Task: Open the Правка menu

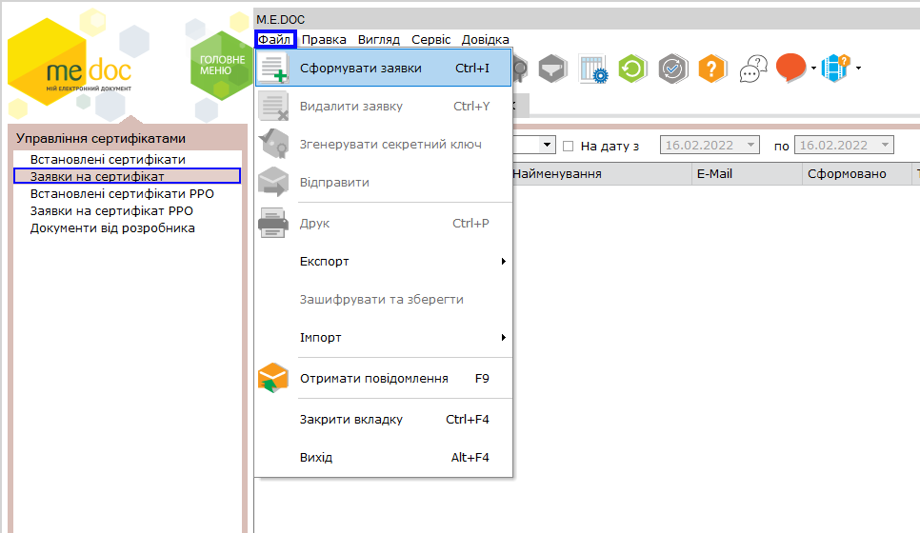Action: (324, 39)
